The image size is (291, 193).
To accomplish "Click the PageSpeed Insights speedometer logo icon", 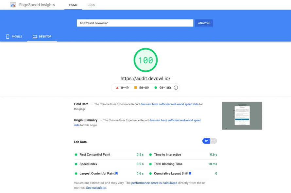I will (x=13, y=5).
